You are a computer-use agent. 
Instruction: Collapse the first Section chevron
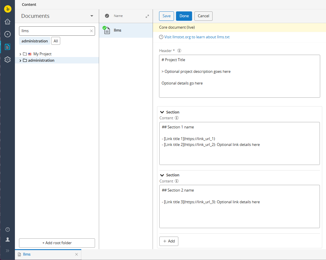(162, 112)
